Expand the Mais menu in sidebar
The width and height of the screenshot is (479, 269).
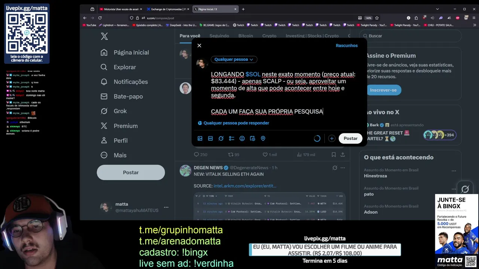(114, 155)
